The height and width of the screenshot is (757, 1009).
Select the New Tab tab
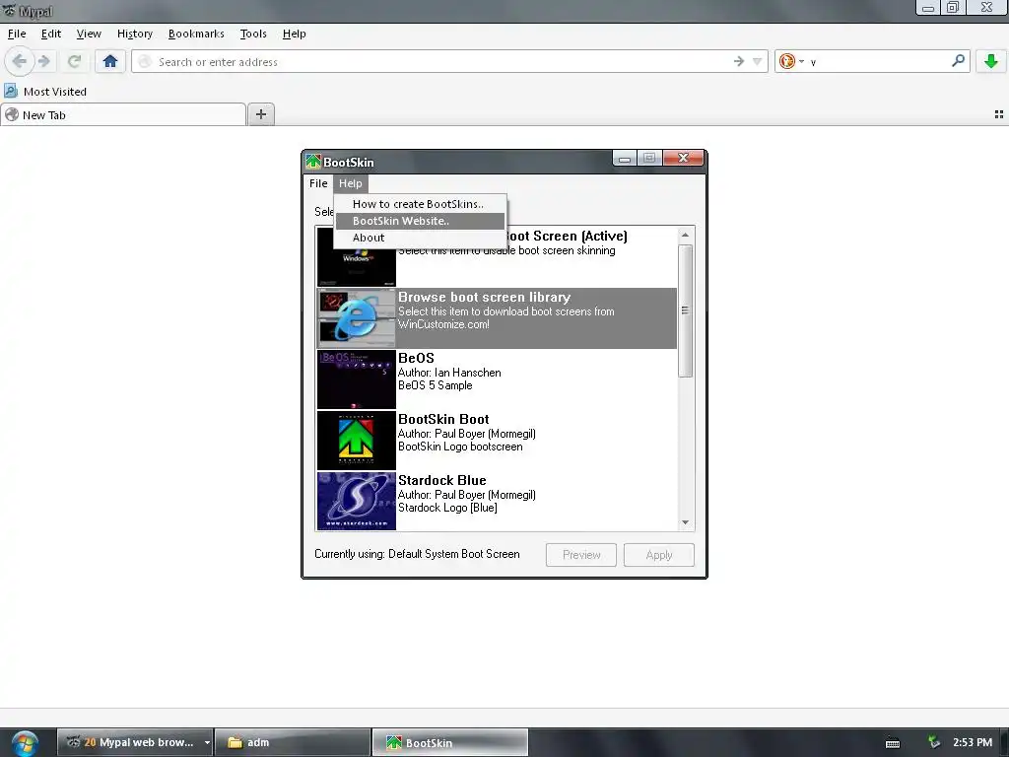pyautogui.click(x=123, y=115)
